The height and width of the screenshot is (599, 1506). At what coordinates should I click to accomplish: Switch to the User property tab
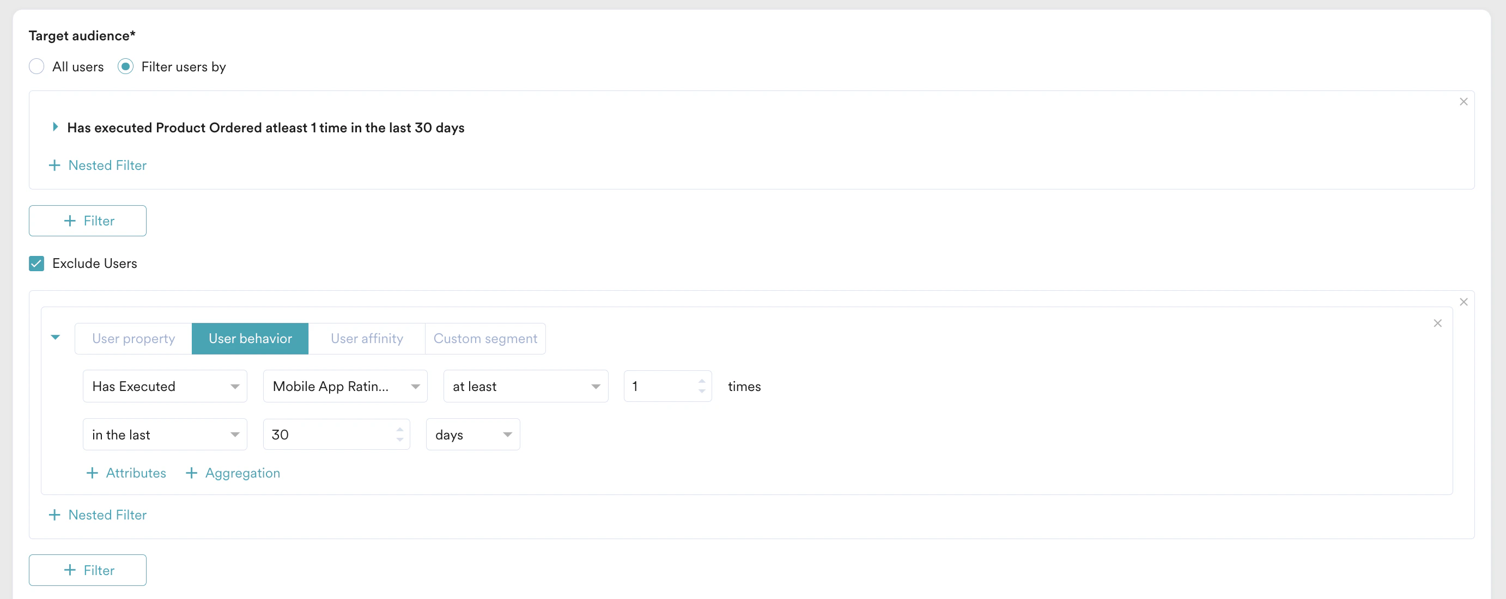click(133, 338)
